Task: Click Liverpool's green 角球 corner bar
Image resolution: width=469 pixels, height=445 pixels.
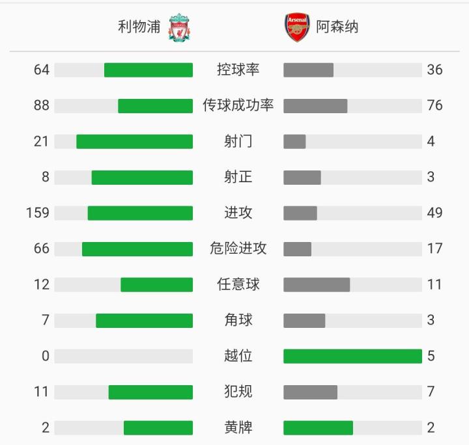Action: 144,320
